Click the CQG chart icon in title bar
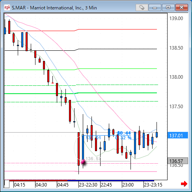 point(7,7)
